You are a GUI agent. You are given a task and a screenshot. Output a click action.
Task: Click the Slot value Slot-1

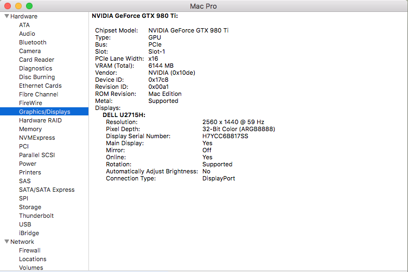156,51
